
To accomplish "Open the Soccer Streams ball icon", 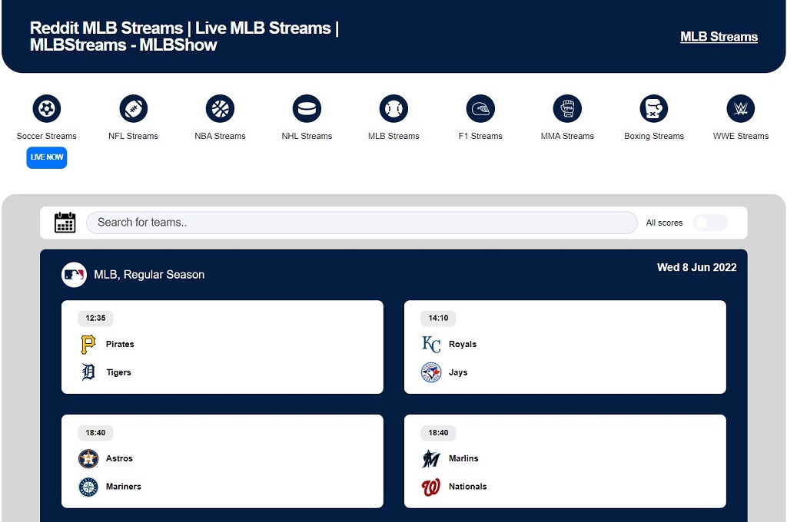I will pos(47,108).
